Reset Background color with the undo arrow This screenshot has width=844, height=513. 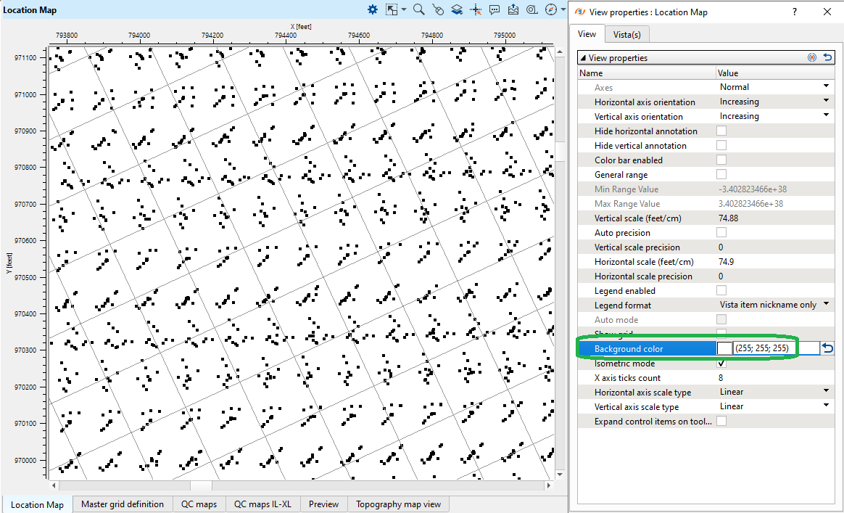(x=827, y=349)
